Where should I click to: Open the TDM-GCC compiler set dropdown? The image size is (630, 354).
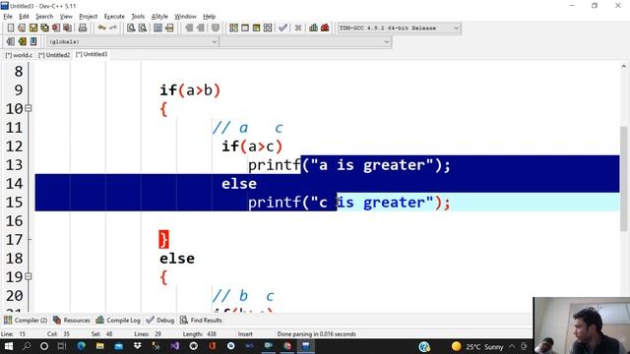click(399, 29)
